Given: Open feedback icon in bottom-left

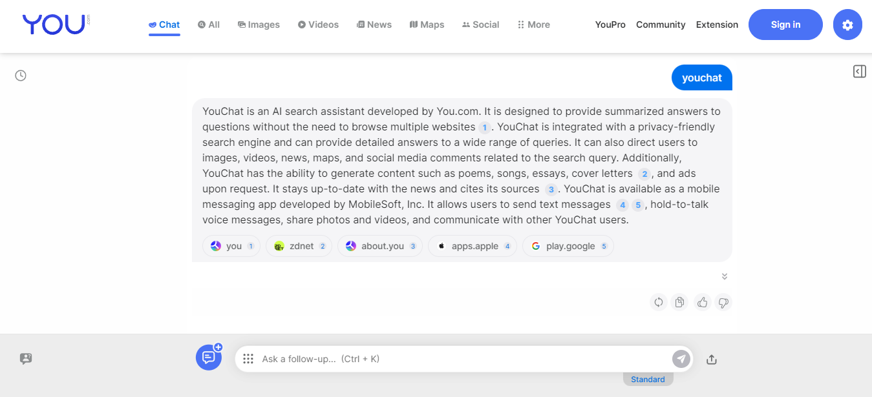Looking at the screenshot, I should pyautogui.click(x=26, y=358).
